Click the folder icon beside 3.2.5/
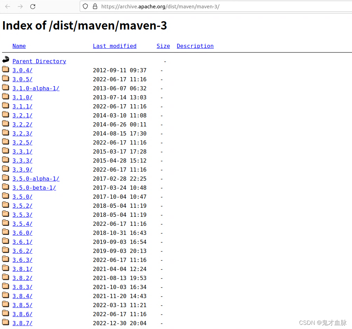 tap(6, 141)
